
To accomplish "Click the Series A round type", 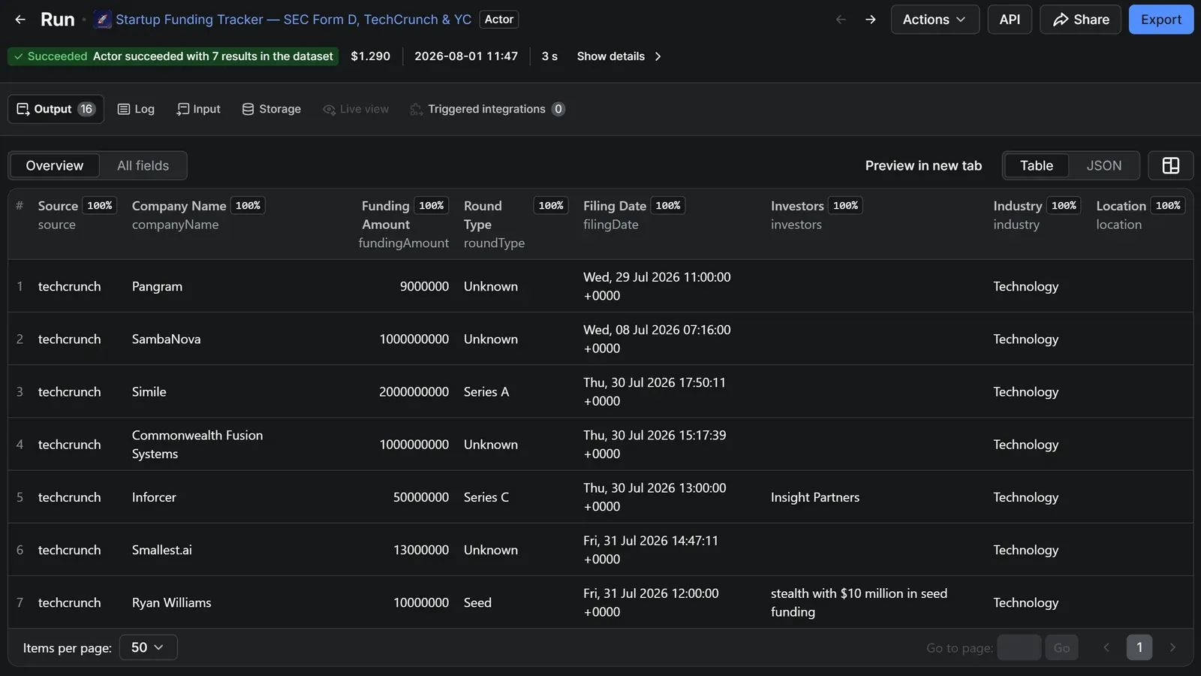I will point(486,391).
